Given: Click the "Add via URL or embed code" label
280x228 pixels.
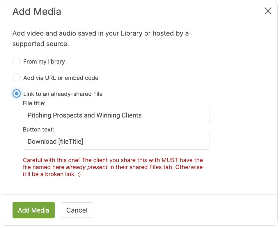Looking at the screenshot, I should tap(61, 78).
